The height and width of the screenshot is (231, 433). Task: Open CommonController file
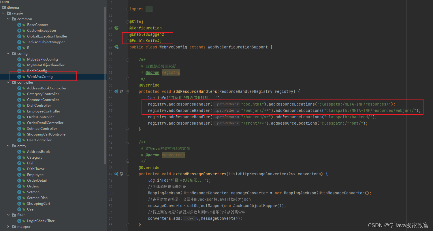(x=43, y=100)
